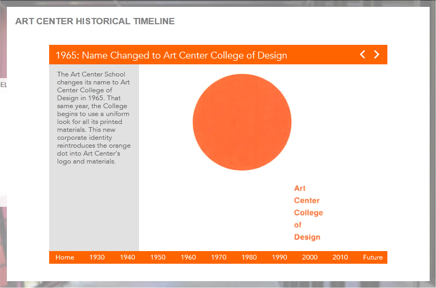Jump to the 1940 decade

[127, 257]
